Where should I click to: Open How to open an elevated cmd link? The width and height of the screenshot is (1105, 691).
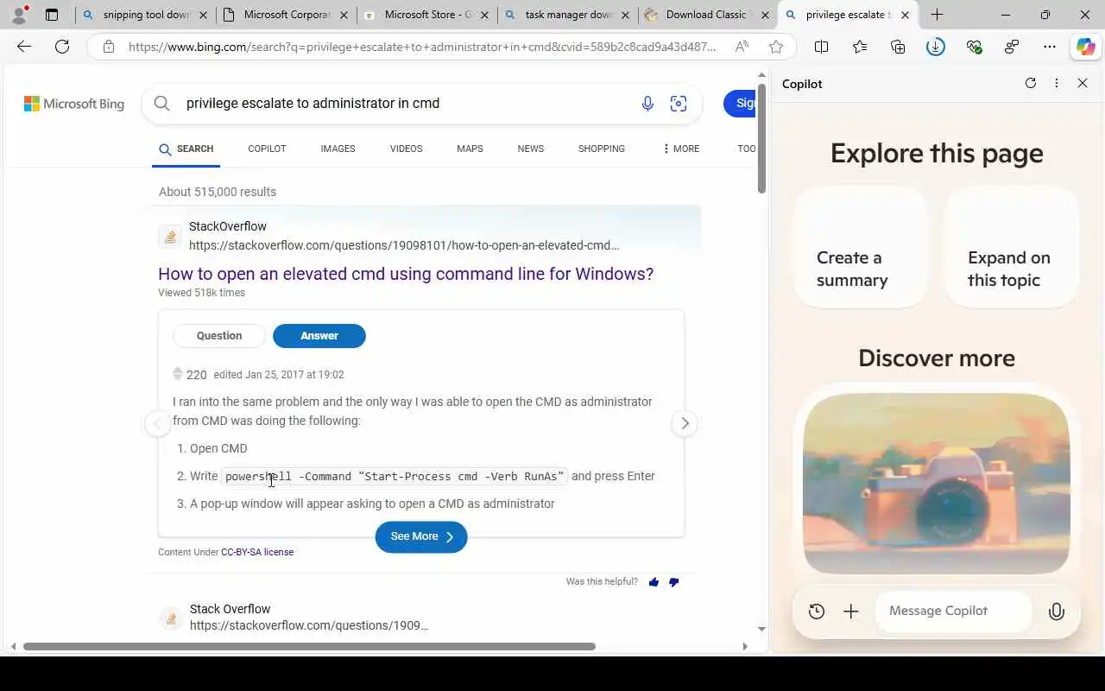406,274
